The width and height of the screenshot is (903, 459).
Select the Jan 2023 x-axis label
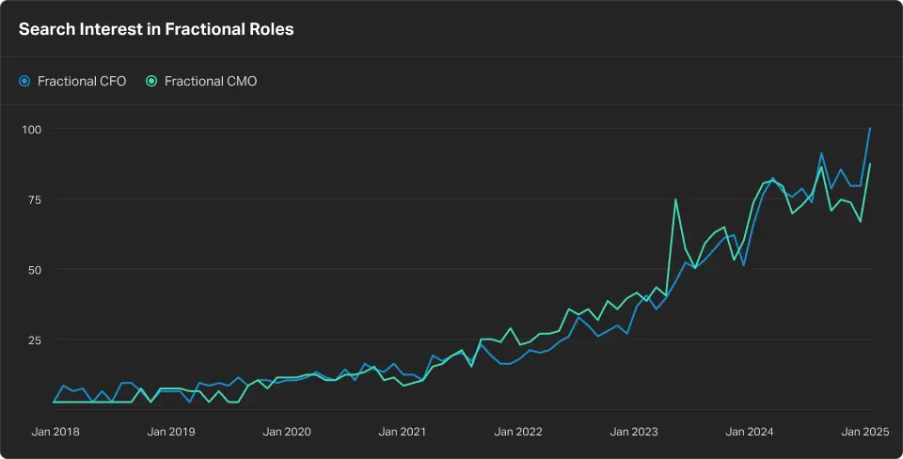634,433
